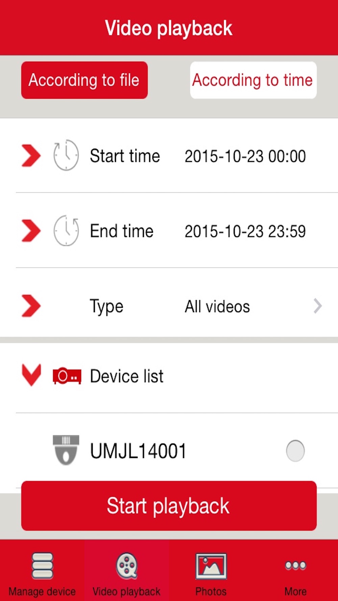Screen dimensions: 338x601
Task: Click the Start playback button
Action: (x=169, y=506)
